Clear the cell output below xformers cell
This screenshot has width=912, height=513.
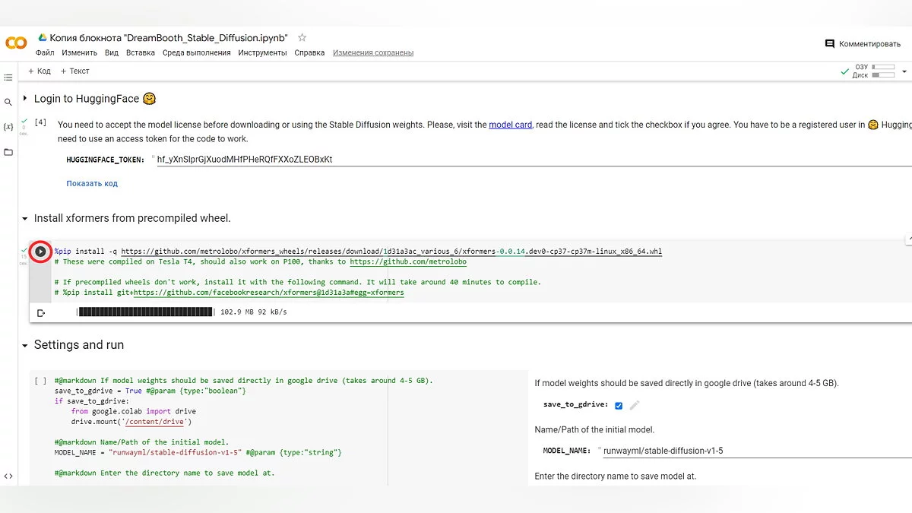pyautogui.click(x=41, y=312)
